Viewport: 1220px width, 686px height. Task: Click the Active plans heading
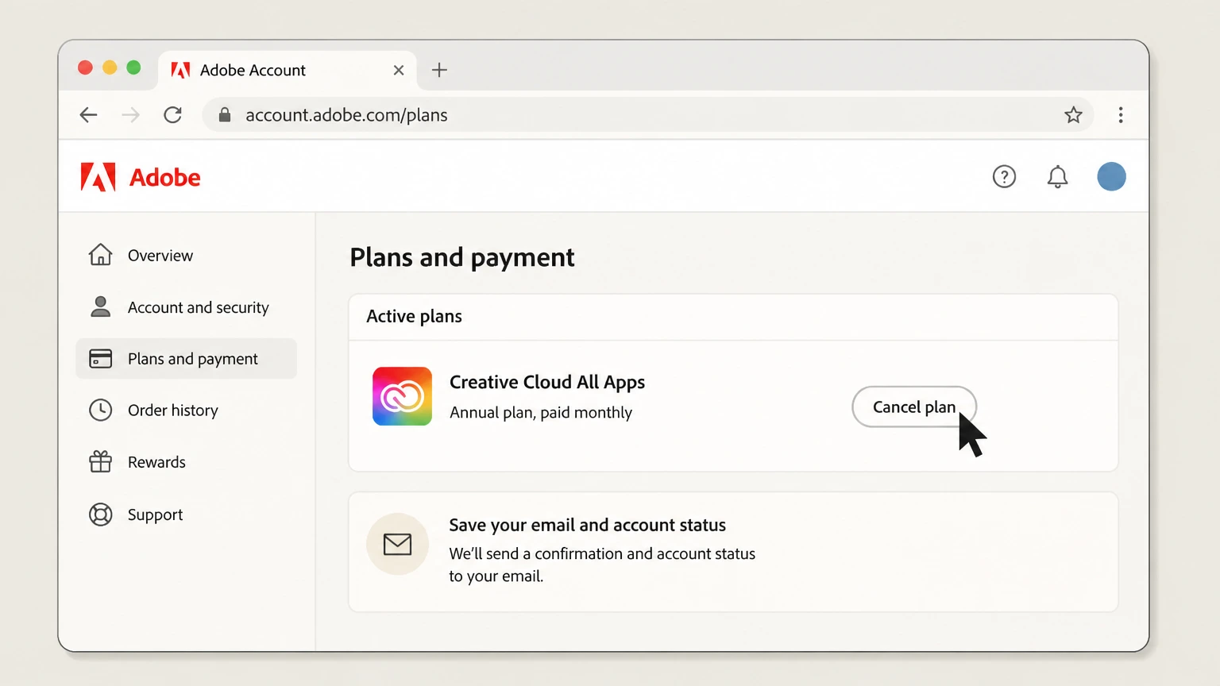pyautogui.click(x=414, y=316)
